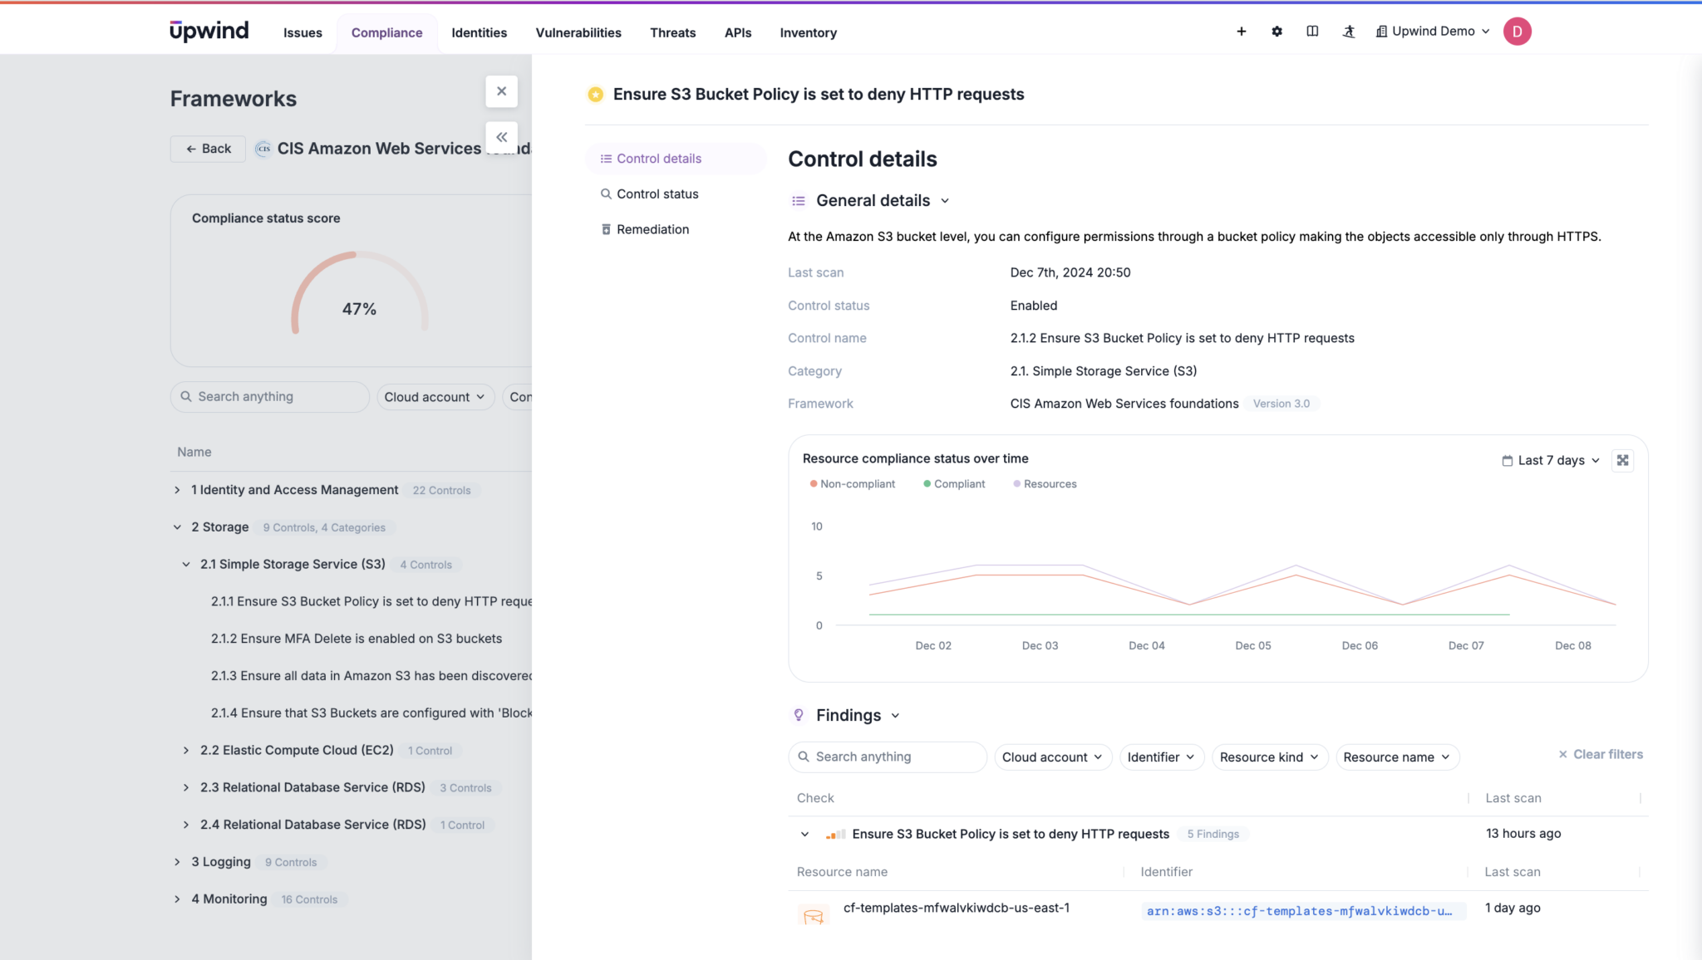The image size is (1702, 960).
Task: Click the user avatar D
Action: pyautogui.click(x=1517, y=32)
